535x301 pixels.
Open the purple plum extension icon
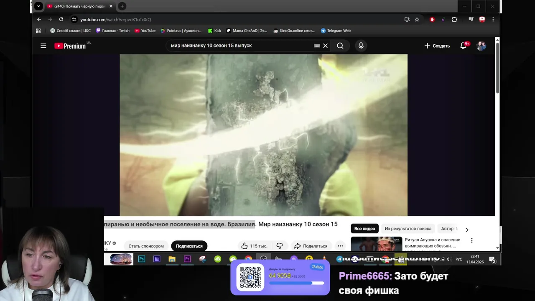click(443, 19)
